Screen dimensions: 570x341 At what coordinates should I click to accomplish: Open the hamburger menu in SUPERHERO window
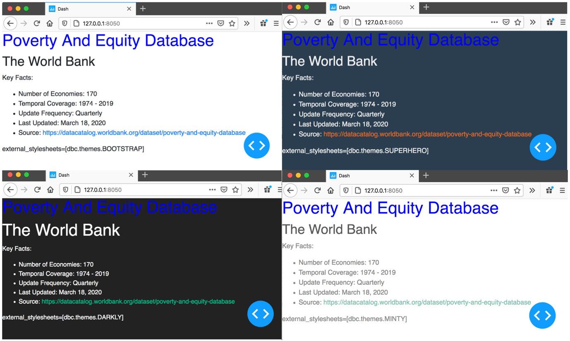point(563,22)
